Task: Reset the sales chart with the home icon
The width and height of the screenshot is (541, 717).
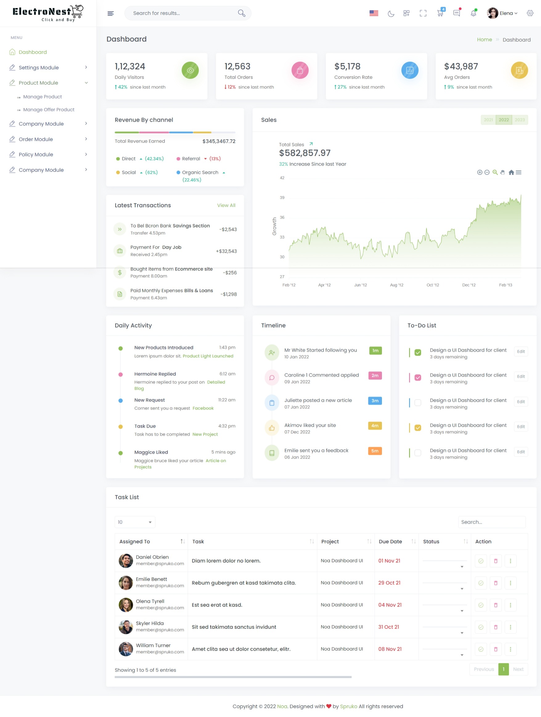Action: (x=511, y=172)
